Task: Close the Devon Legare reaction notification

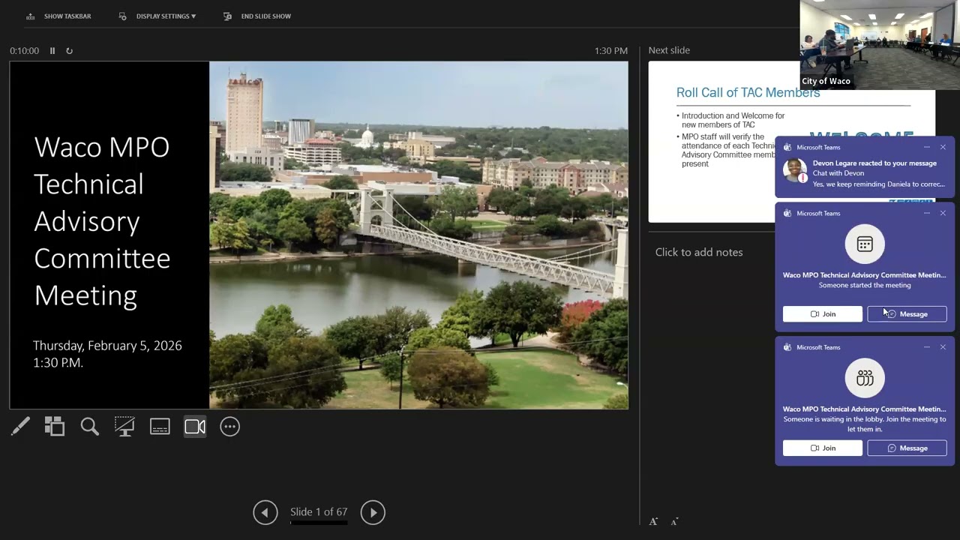Action: tap(943, 147)
